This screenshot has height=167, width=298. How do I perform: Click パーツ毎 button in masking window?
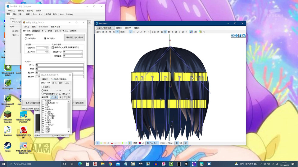pos(54,97)
